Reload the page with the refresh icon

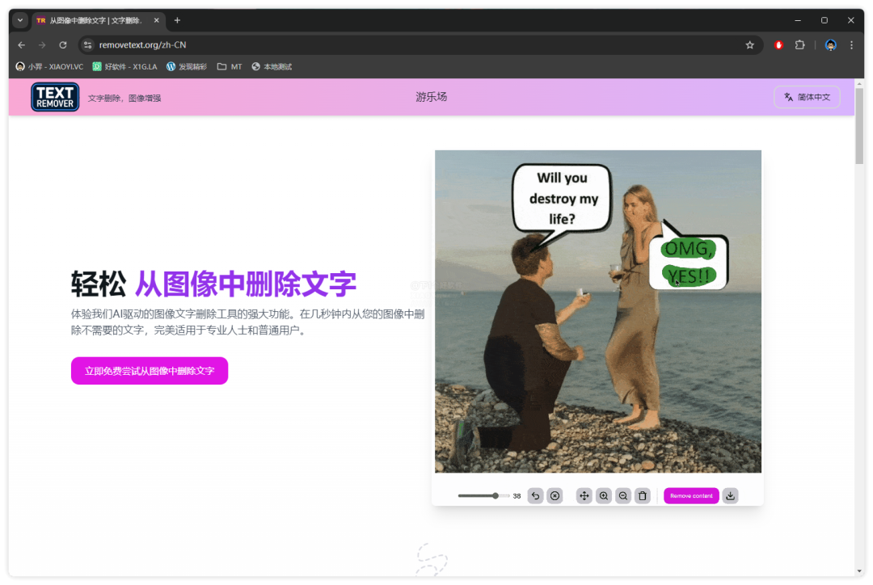[63, 45]
